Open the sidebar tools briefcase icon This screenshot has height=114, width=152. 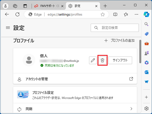[147, 44]
